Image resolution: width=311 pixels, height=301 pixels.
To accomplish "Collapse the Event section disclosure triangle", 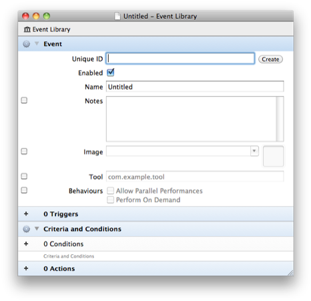I will click(x=37, y=43).
